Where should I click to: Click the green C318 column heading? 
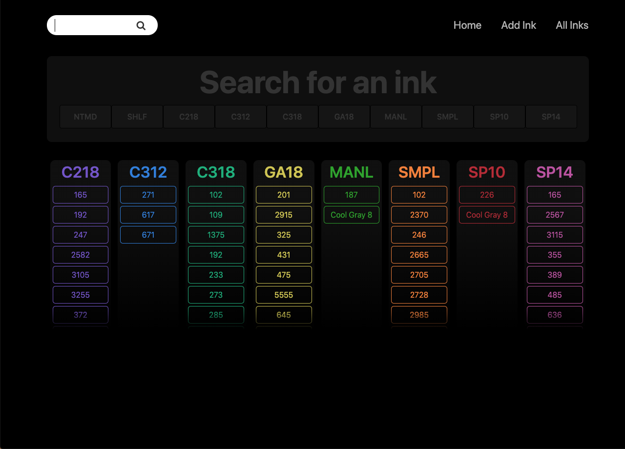tap(216, 172)
